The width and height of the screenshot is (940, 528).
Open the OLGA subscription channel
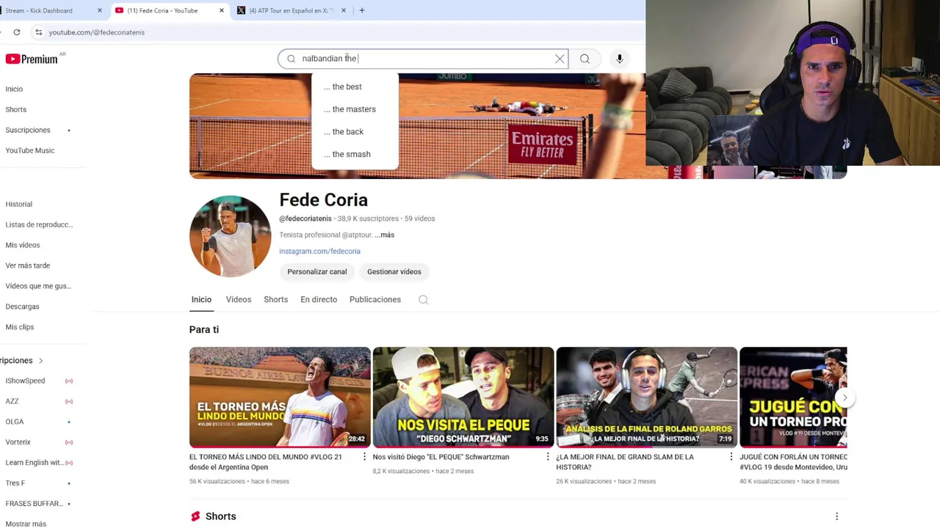pos(15,422)
